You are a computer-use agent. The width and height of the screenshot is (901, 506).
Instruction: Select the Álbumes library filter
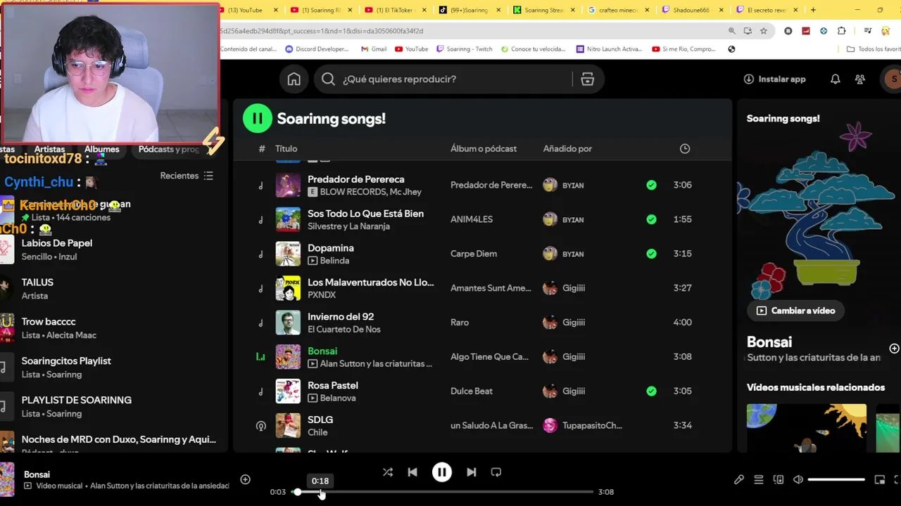[101, 149]
